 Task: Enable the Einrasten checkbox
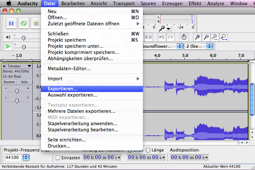tap(58, 158)
